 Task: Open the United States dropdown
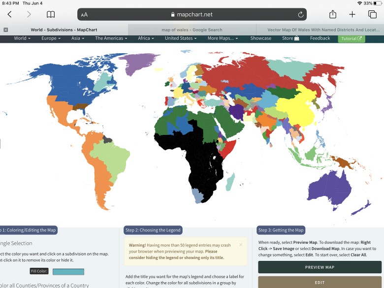[181, 38]
